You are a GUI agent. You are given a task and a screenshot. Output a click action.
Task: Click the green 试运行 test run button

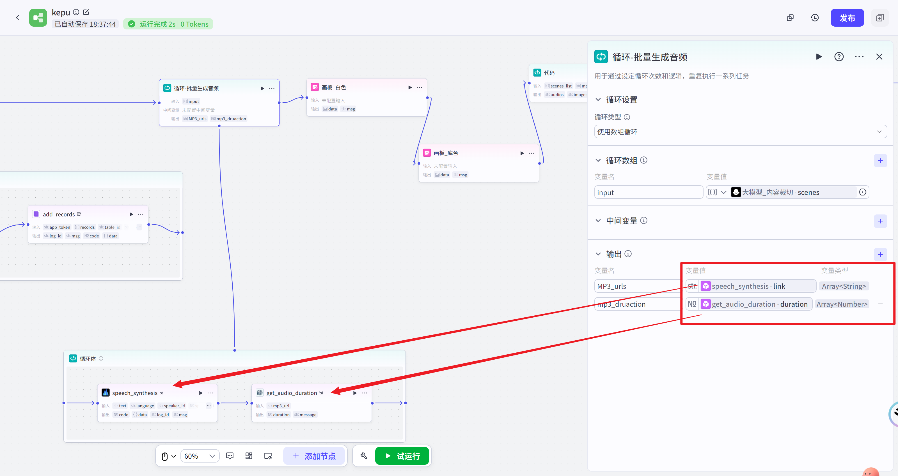click(x=402, y=456)
